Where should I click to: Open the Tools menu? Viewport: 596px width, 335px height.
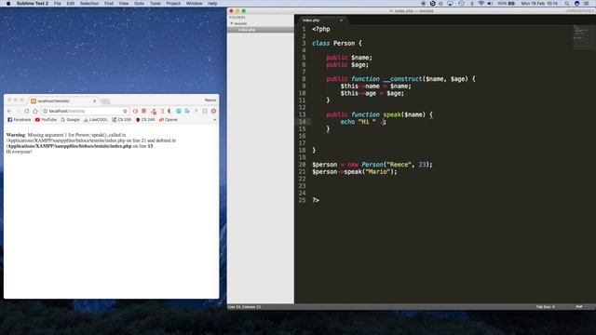click(156, 4)
